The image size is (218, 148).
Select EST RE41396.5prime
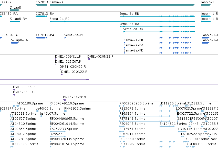145,147
